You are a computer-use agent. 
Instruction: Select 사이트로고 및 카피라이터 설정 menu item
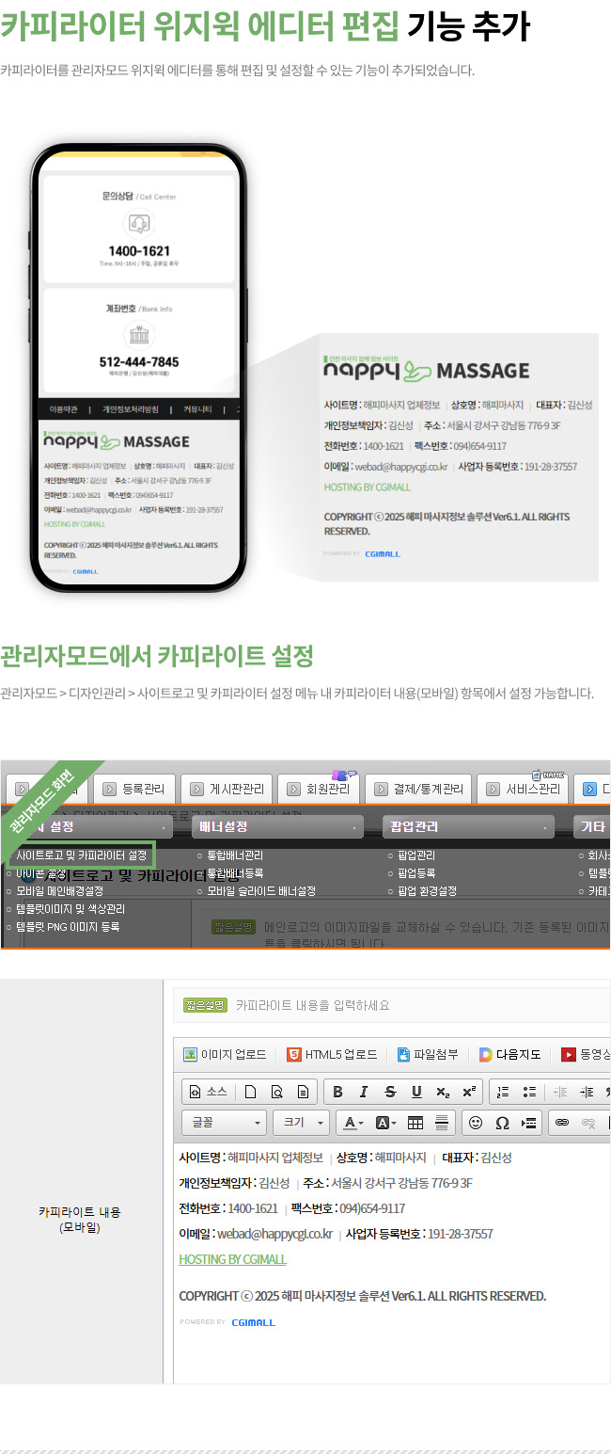click(81, 855)
